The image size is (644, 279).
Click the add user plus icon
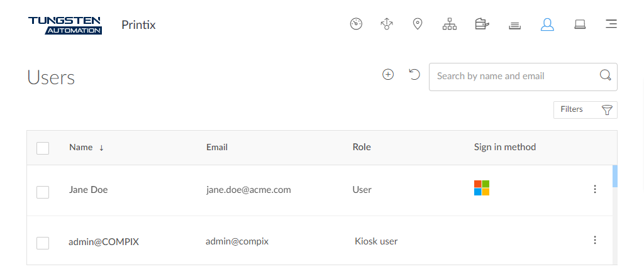(388, 75)
